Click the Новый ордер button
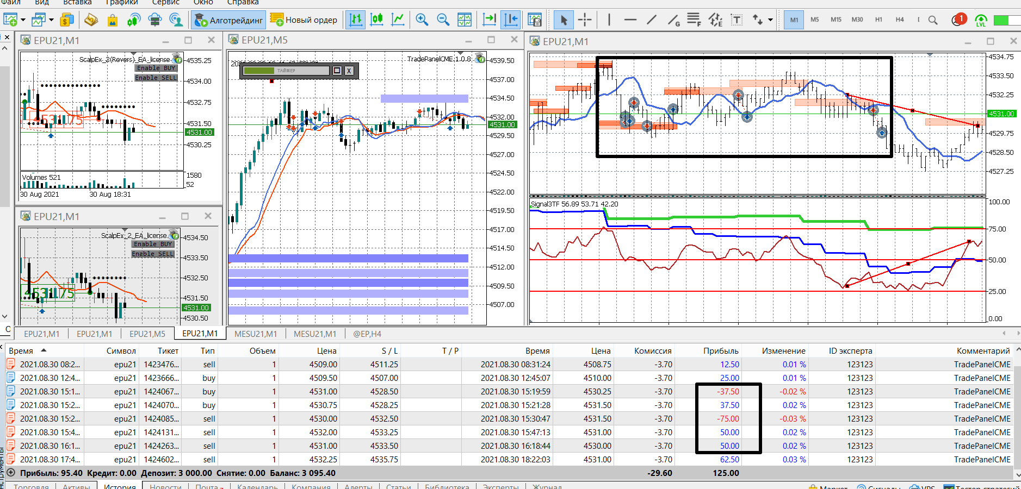1021x489 pixels. (x=304, y=20)
